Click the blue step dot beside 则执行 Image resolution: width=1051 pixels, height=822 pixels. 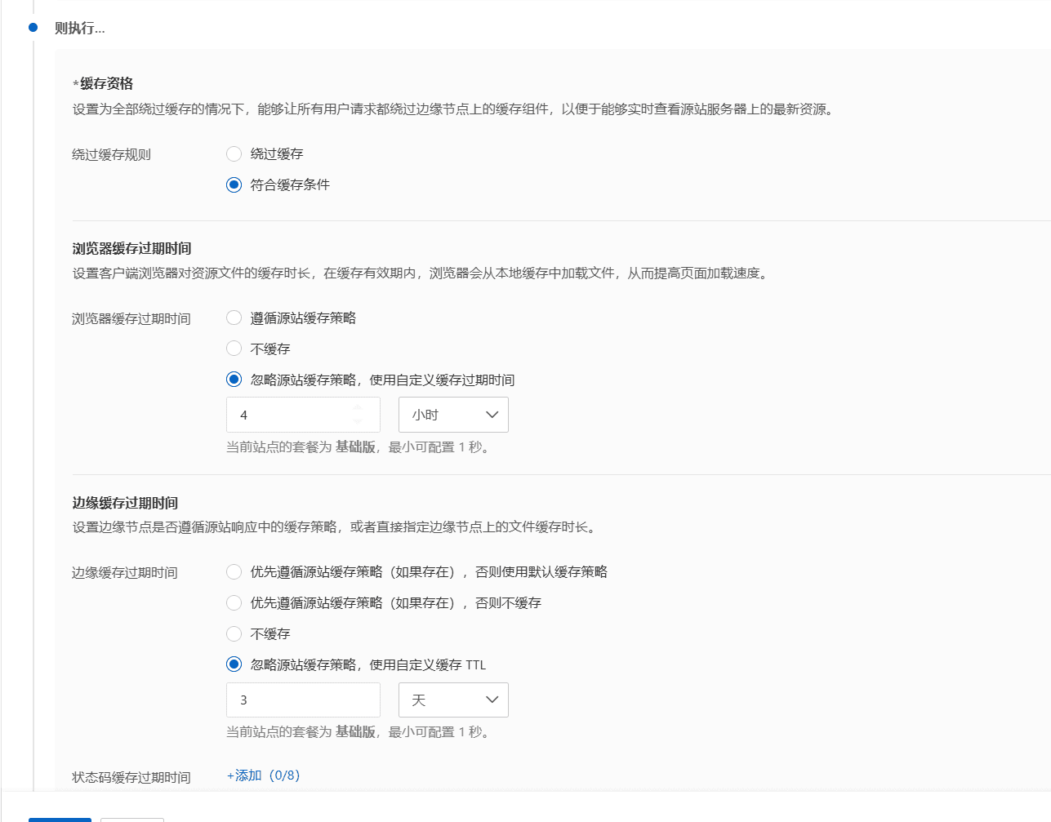33,28
